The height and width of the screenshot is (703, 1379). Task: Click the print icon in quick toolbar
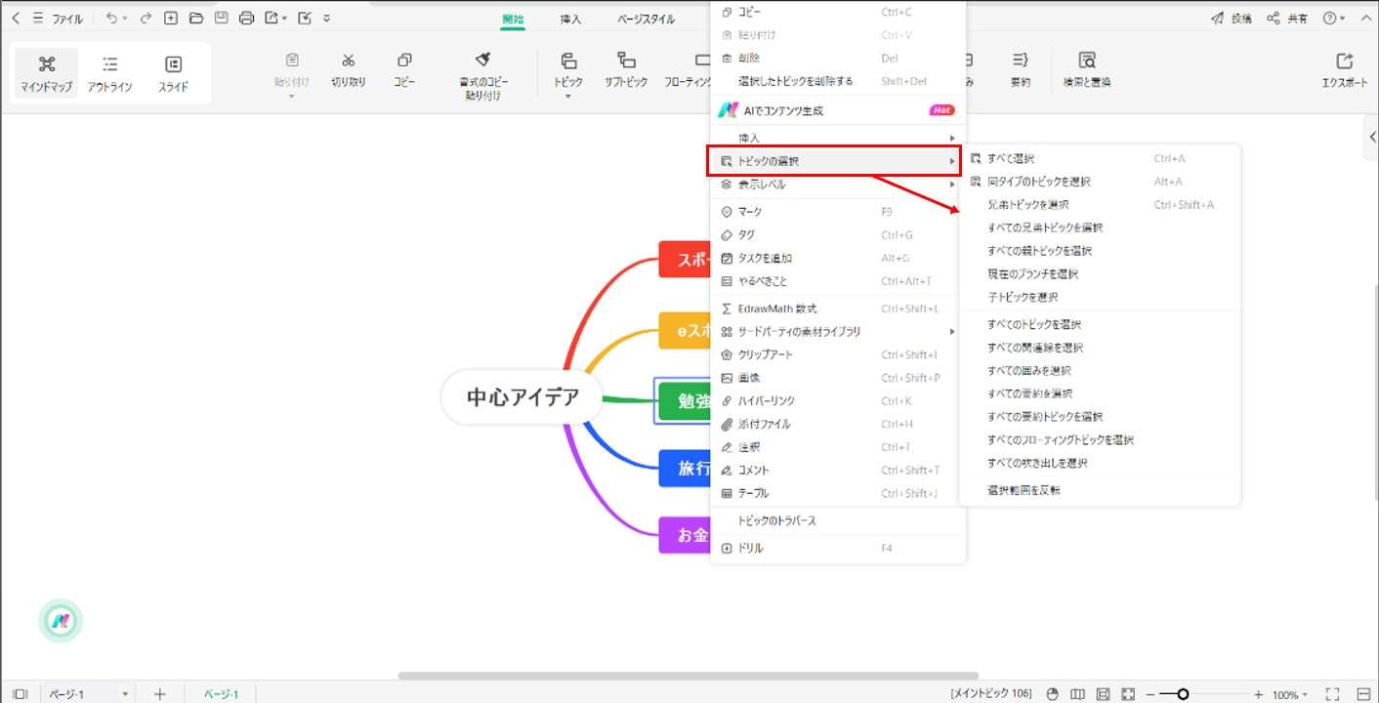(x=247, y=18)
